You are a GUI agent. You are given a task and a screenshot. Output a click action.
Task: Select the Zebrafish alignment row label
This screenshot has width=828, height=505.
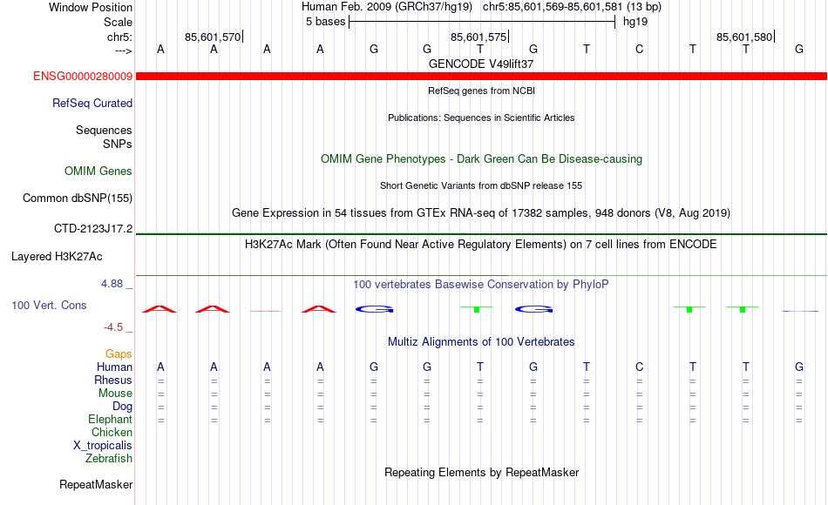pyautogui.click(x=109, y=458)
